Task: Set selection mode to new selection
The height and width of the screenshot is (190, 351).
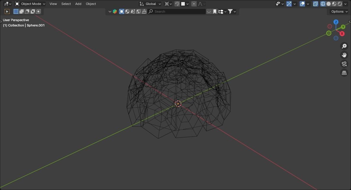Action: (16, 11)
